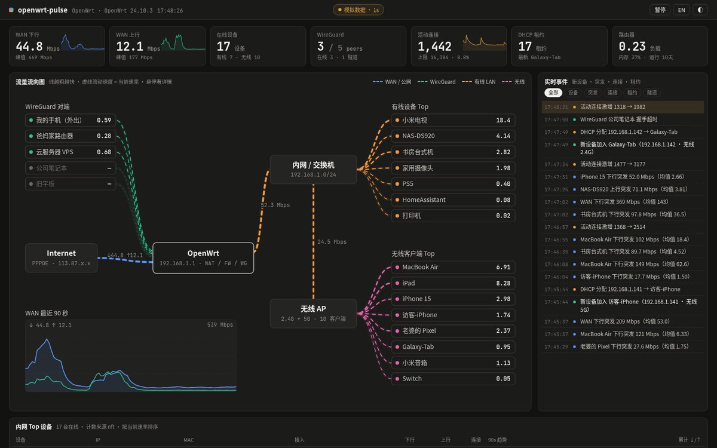The height and width of the screenshot is (448, 717).
Task: Pause live updates with 暂停 button
Action: point(660,10)
